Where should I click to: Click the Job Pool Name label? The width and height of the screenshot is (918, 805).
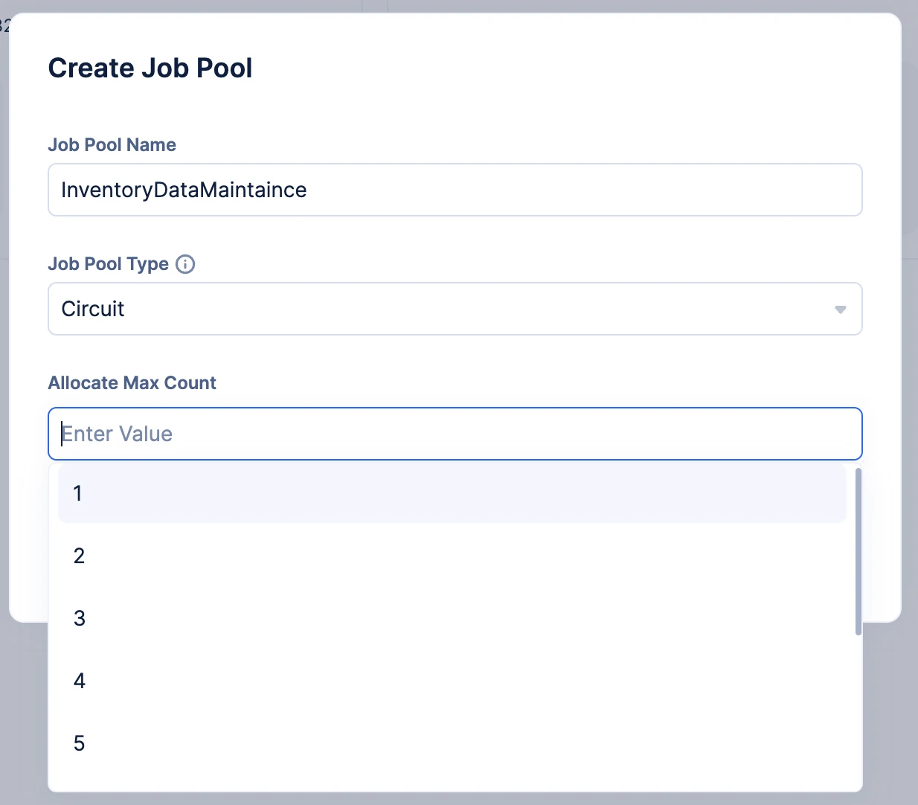click(112, 145)
